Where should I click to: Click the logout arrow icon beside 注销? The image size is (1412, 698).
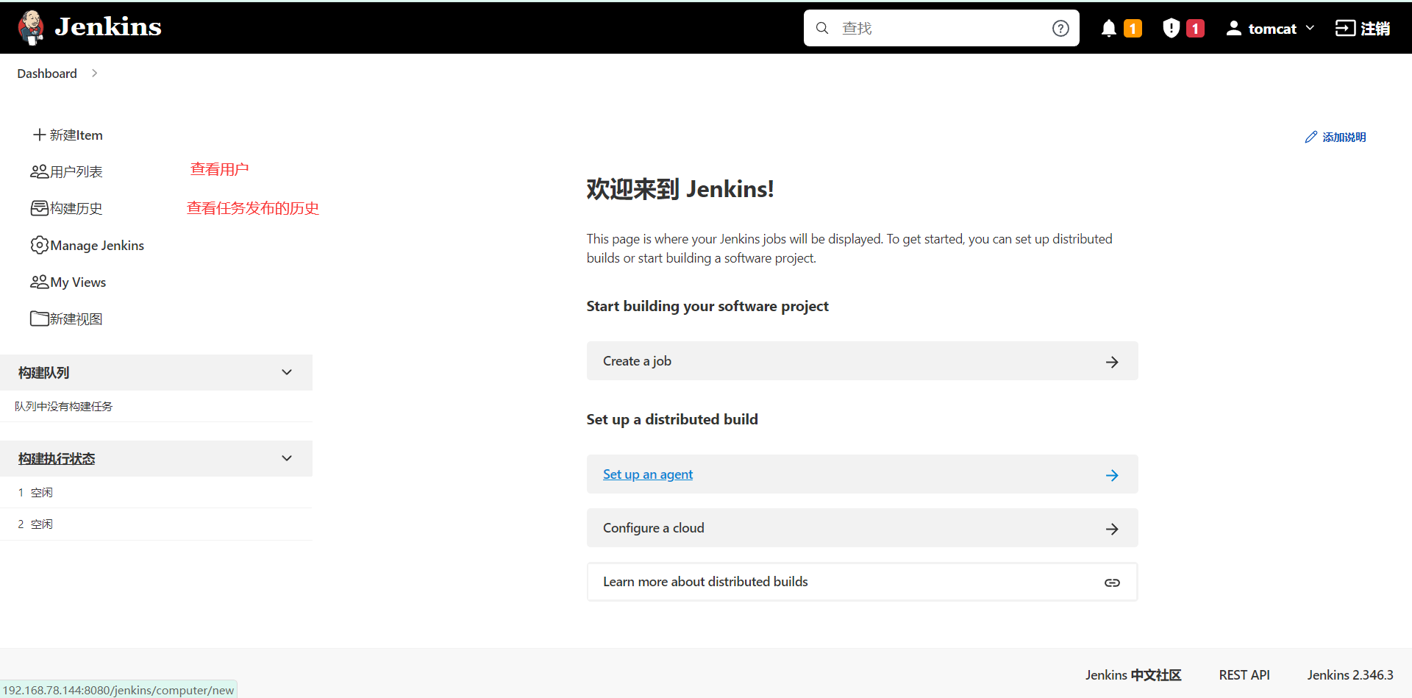pyautogui.click(x=1345, y=28)
